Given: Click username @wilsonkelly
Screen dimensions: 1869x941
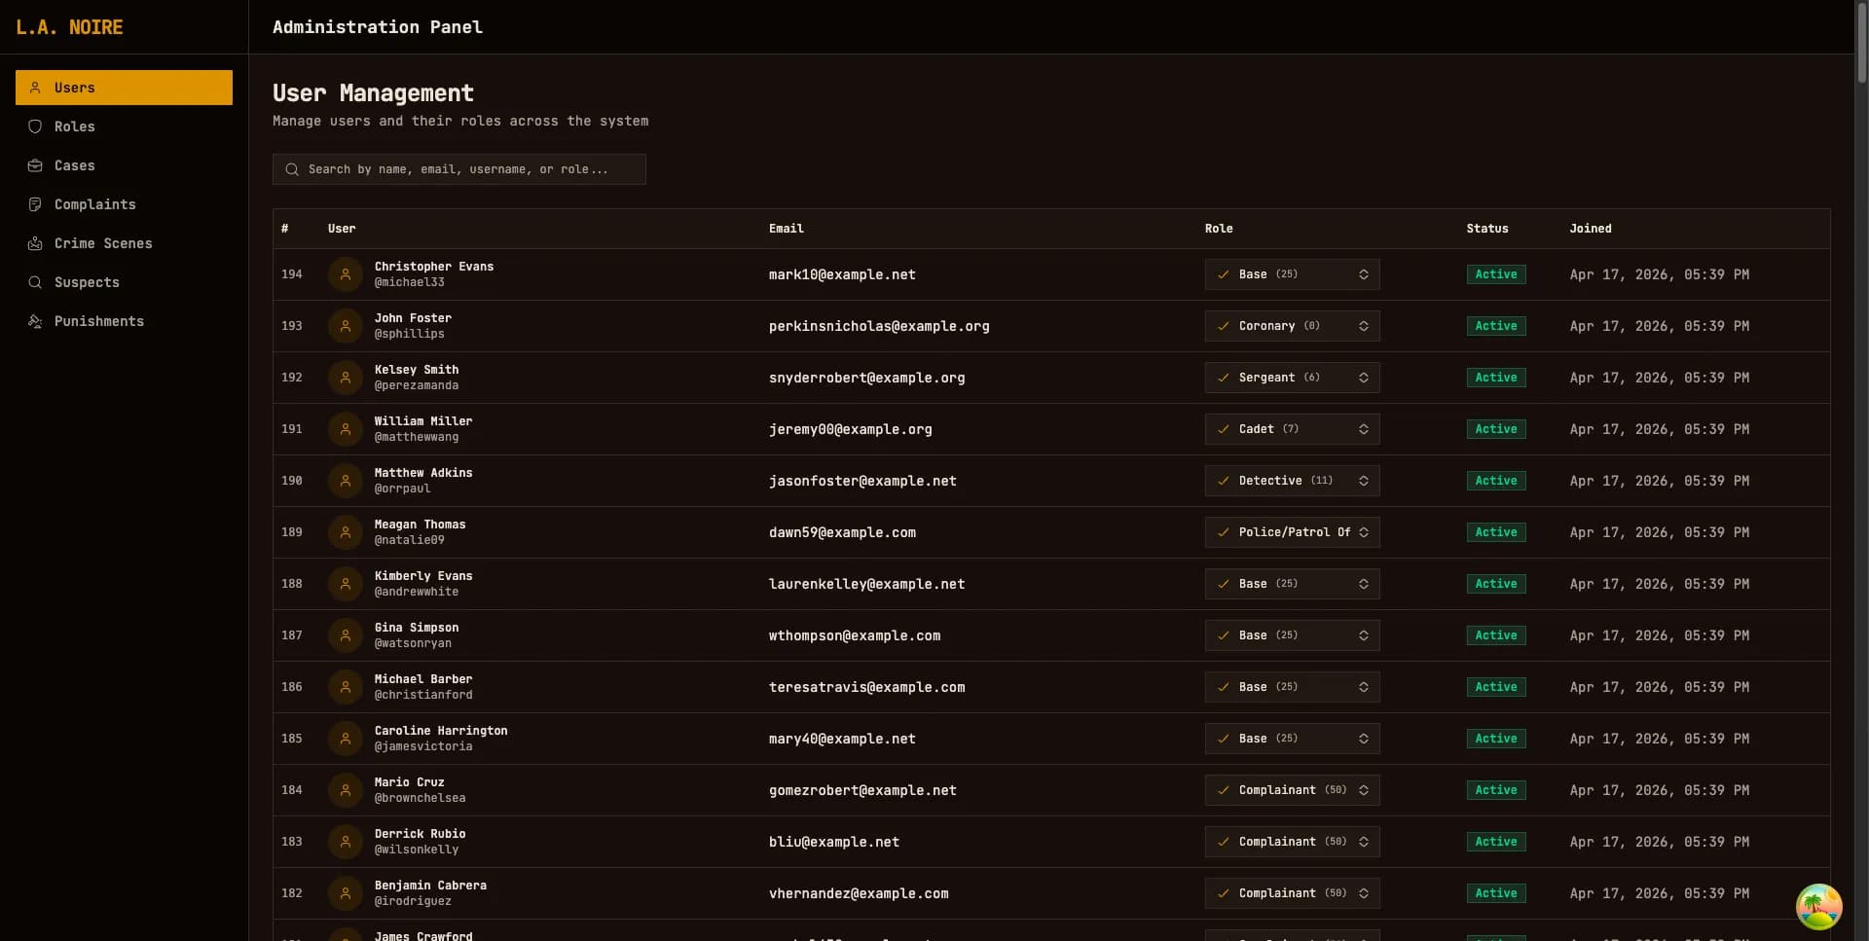Looking at the screenshot, I should (x=417, y=850).
